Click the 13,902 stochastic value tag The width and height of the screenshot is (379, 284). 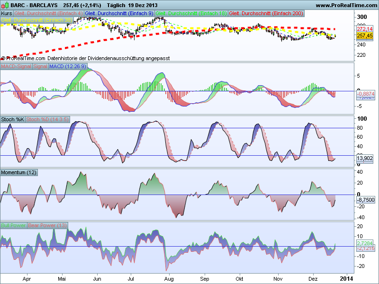point(365,158)
